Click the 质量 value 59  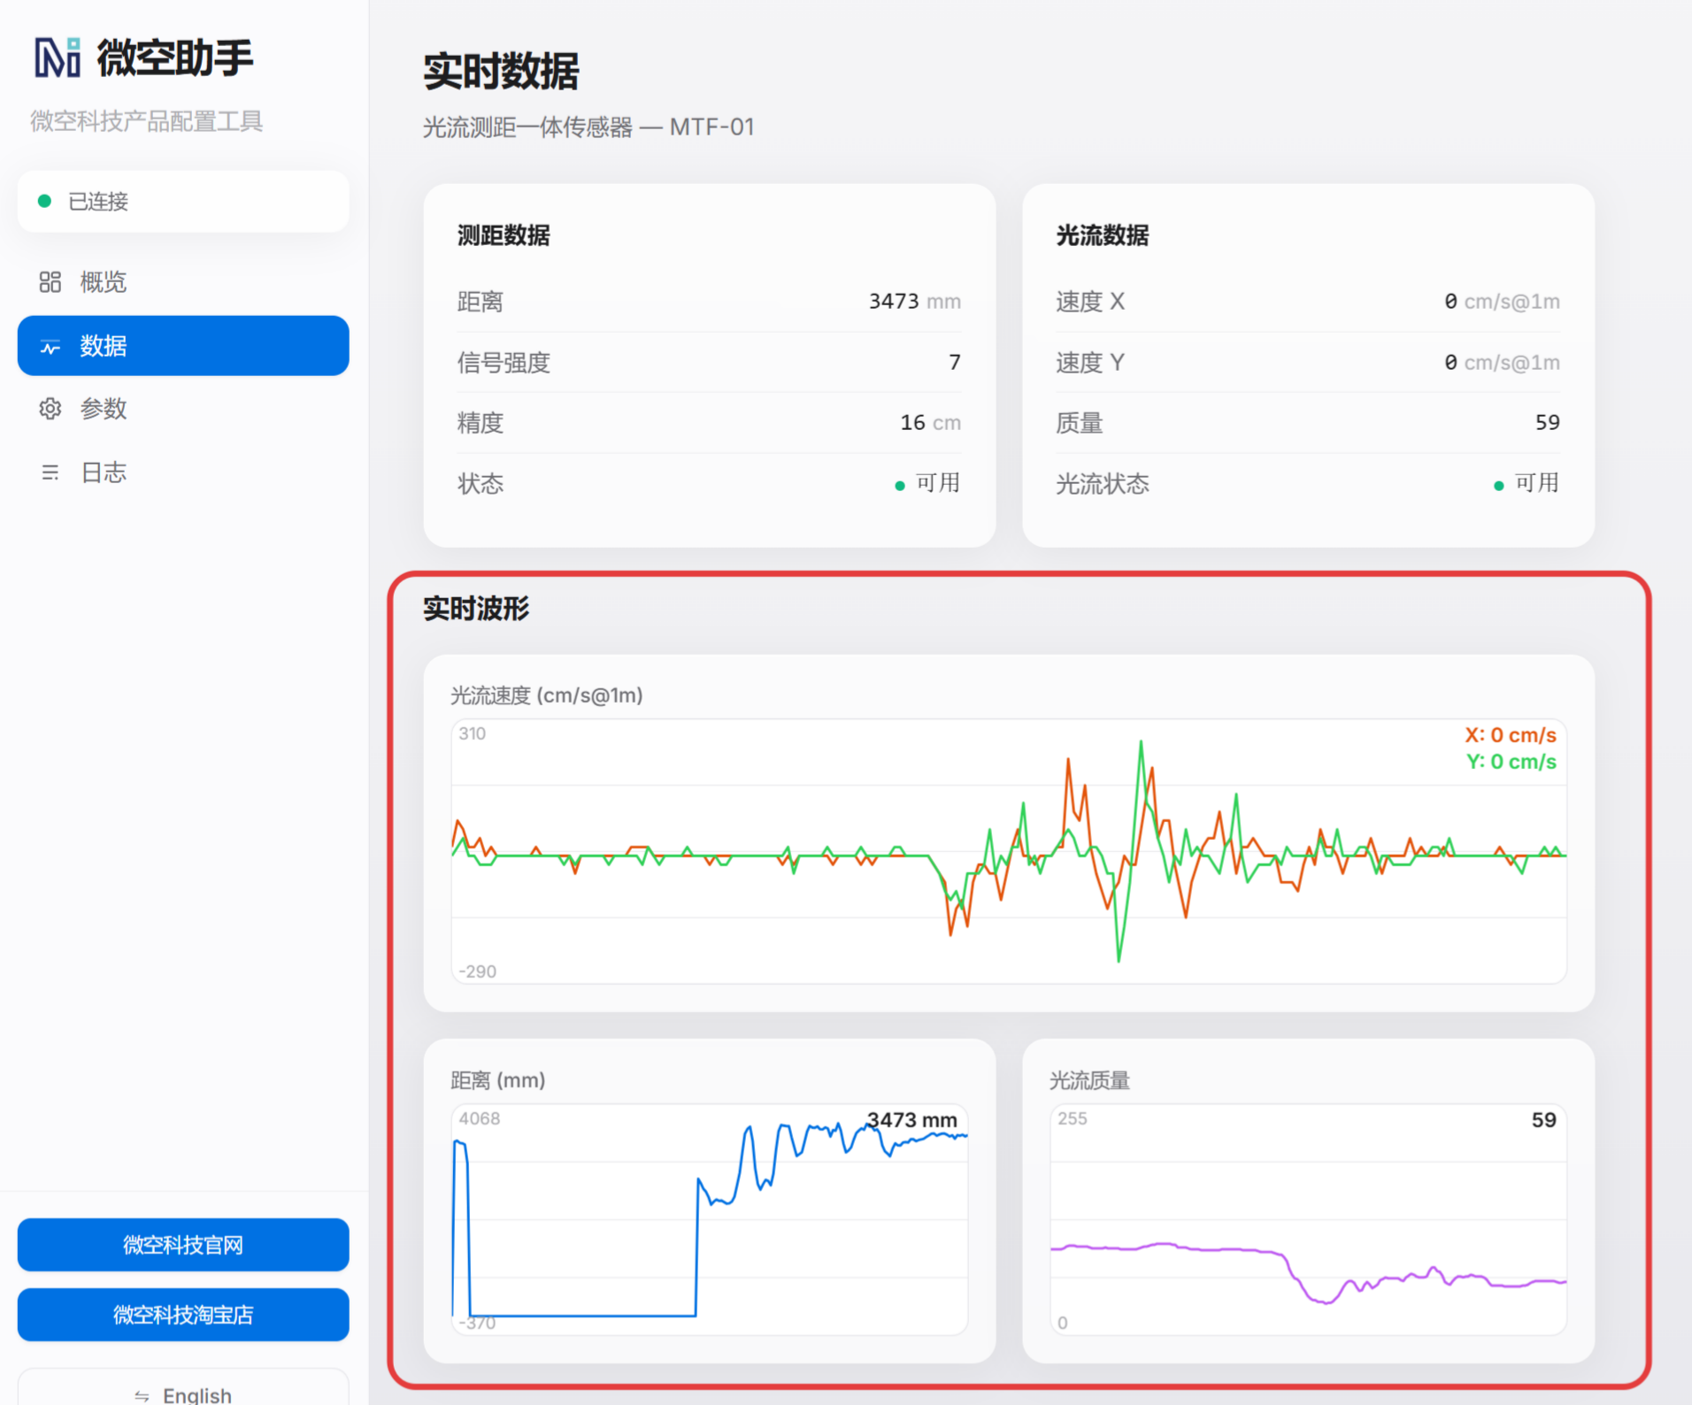(x=1547, y=423)
